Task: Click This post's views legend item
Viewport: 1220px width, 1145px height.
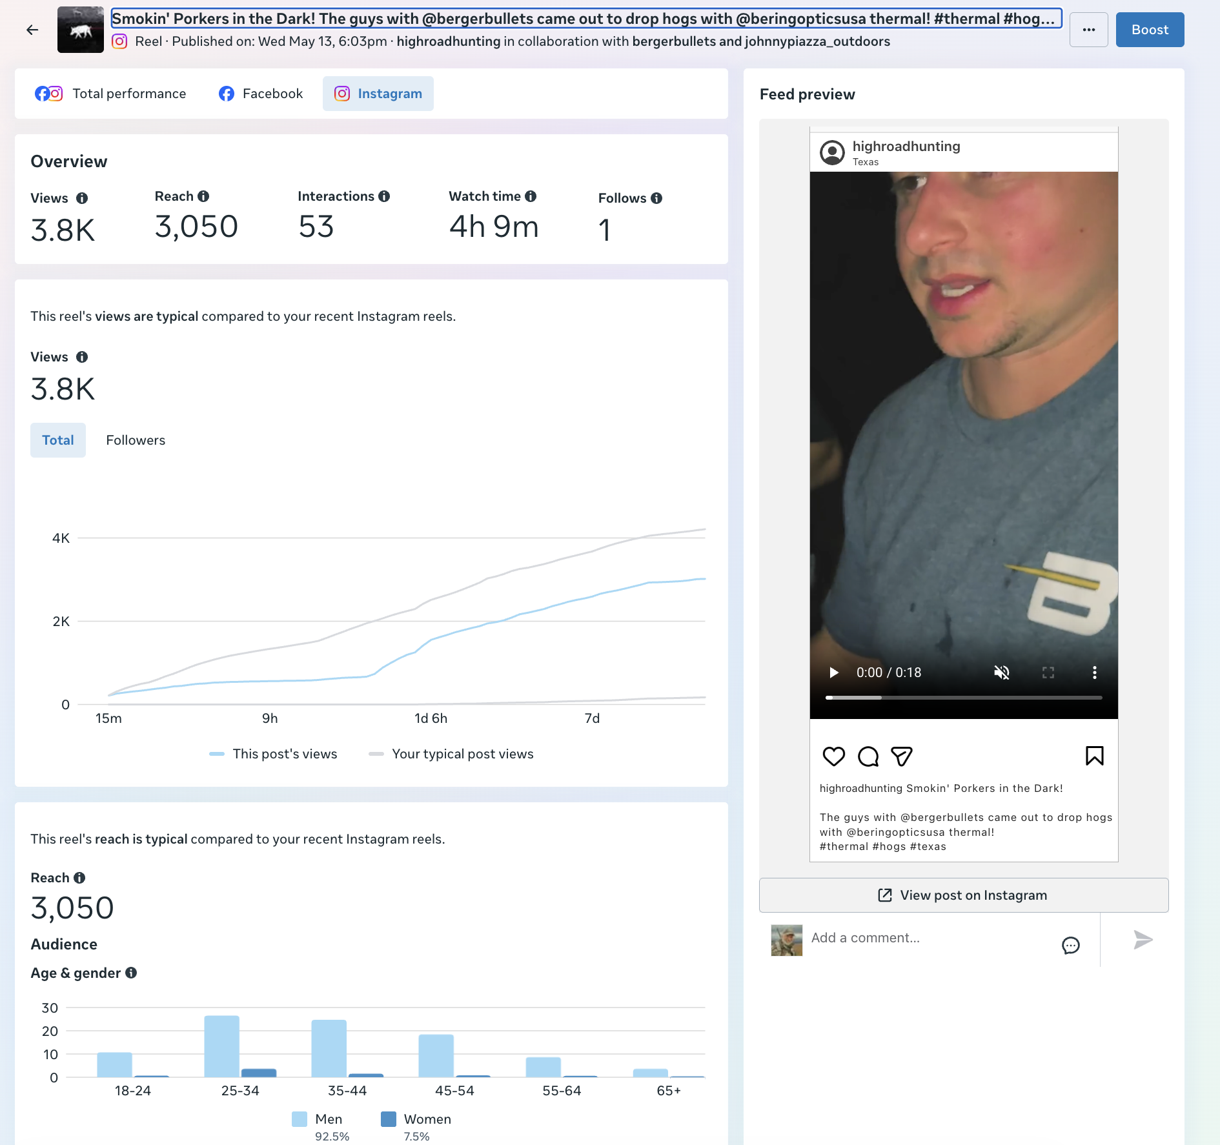Action: pyautogui.click(x=273, y=754)
